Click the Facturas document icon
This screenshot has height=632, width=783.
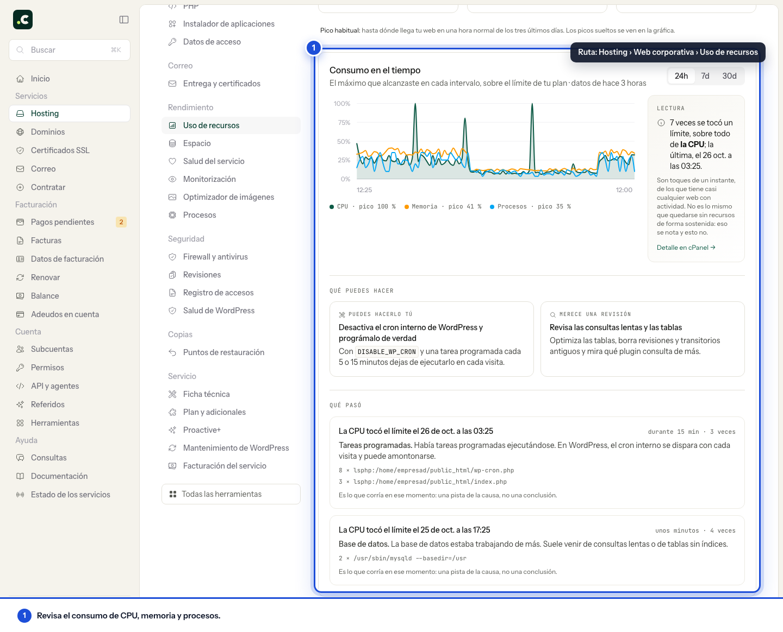click(20, 241)
